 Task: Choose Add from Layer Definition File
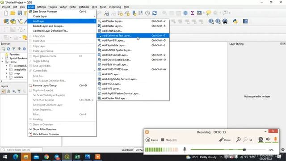(x=62, y=31)
